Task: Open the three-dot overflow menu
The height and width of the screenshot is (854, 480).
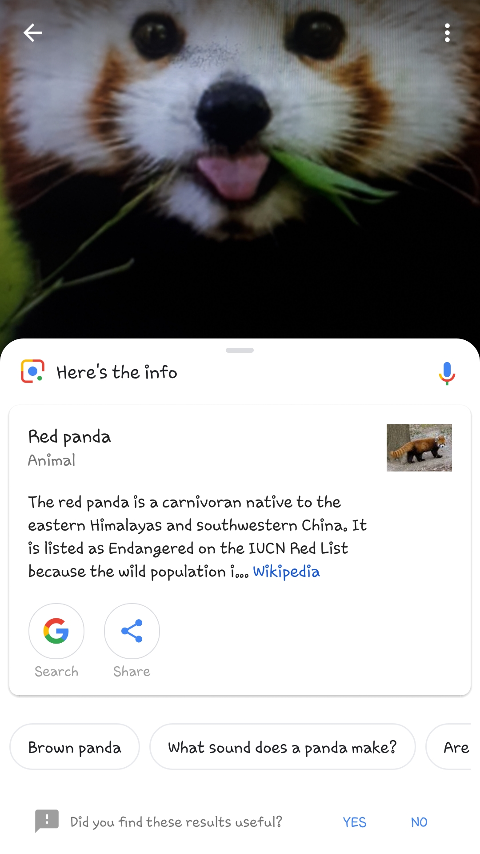Action: click(x=447, y=33)
